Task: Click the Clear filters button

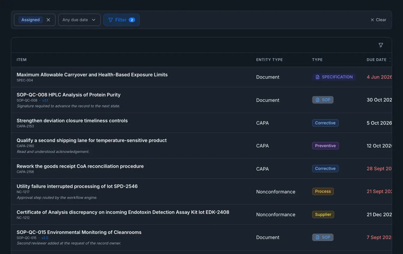Action: 378,20
